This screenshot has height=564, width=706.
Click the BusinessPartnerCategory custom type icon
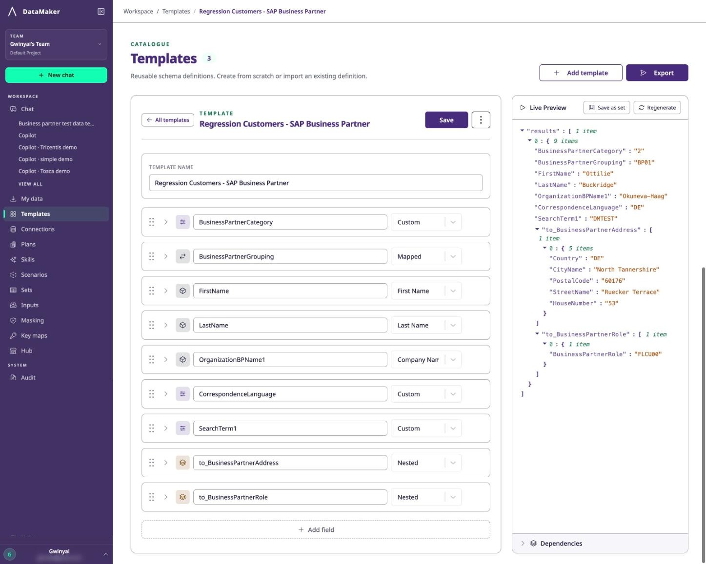click(182, 222)
